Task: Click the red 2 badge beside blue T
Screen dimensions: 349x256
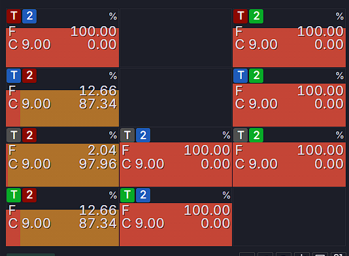Action: click(29, 76)
